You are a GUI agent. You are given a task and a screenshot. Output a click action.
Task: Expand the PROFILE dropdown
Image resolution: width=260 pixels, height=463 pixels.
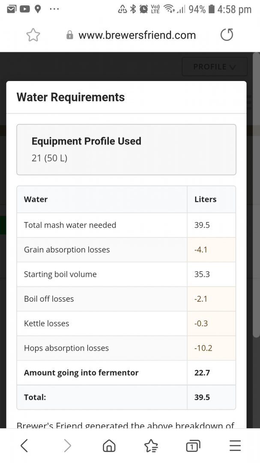215,67
